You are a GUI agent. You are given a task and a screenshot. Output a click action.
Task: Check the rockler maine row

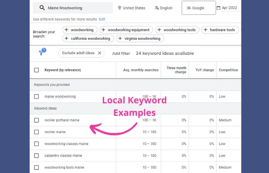coord(37,132)
